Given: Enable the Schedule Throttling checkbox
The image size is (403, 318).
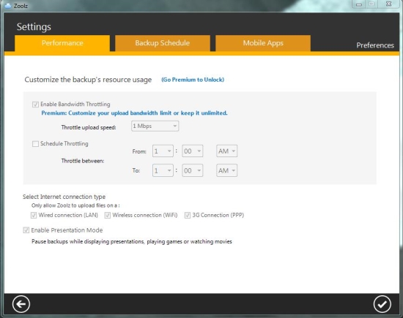Looking at the screenshot, I should pyautogui.click(x=35, y=143).
